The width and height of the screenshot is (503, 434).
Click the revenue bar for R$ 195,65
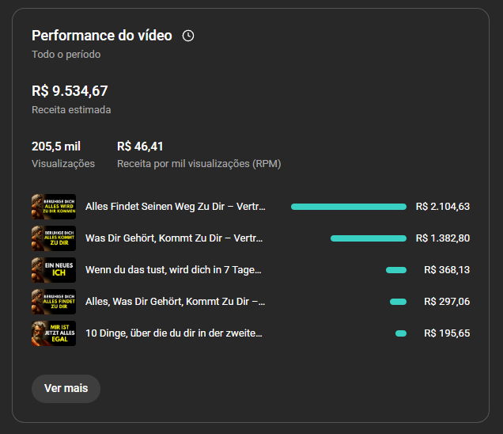[401, 333]
